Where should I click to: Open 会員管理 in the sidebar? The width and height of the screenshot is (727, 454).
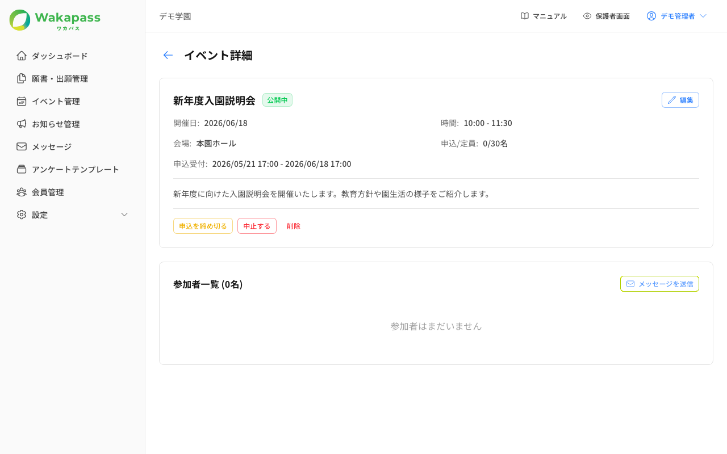pyautogui.click(x=73, y=192)
